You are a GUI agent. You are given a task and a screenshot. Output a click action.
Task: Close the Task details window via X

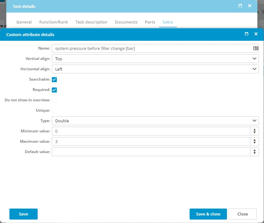(x=250, y=6)
